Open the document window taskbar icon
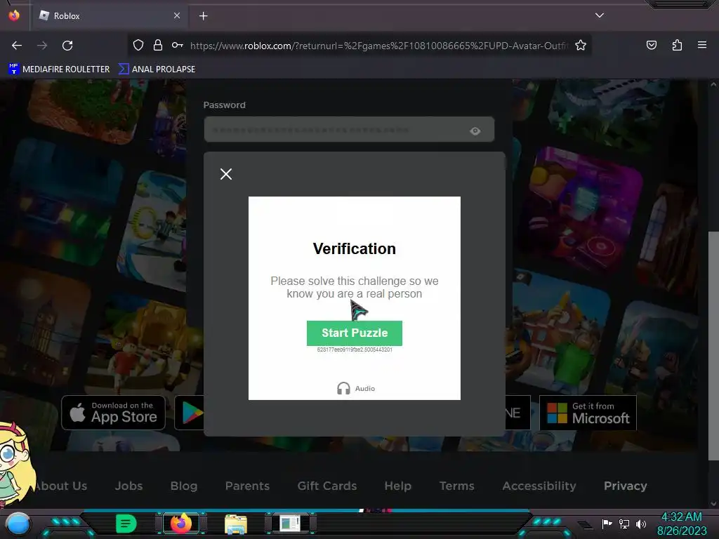719x539 pixels. (x=290, y=524)
